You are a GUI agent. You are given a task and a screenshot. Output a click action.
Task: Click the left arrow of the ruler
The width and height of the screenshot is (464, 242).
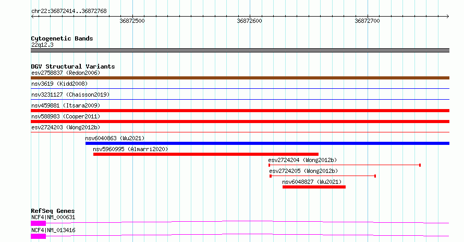point(32,17)
